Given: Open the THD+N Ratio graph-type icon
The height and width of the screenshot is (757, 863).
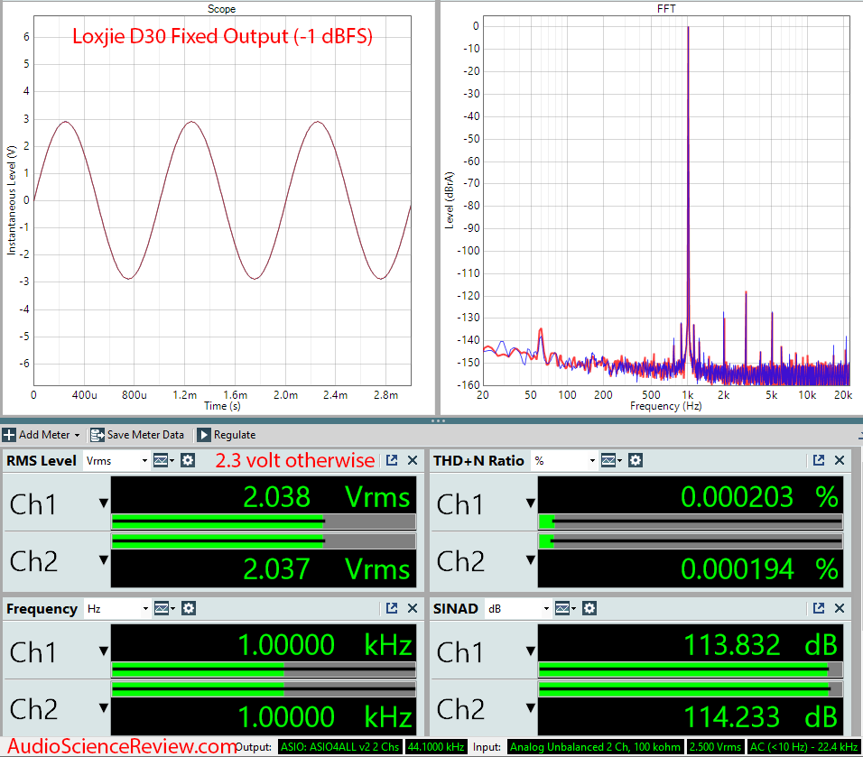Looking at the screenshot, I should 611,460.
